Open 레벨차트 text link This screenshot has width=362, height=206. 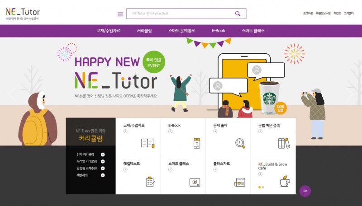tap(82, 175)
